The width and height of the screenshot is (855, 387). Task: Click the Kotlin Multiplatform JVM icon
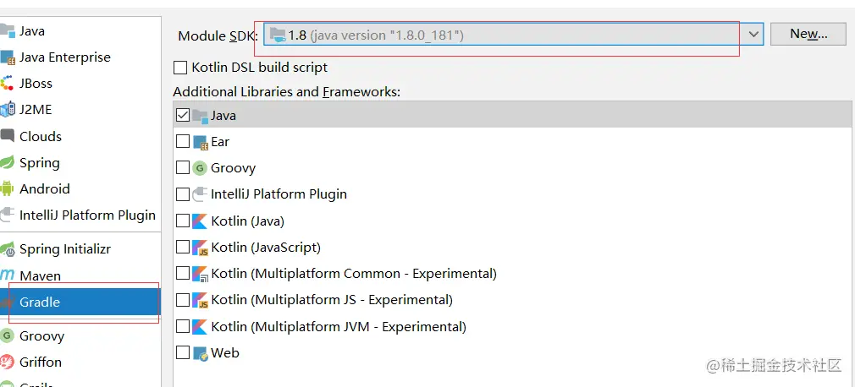(200, 326)
